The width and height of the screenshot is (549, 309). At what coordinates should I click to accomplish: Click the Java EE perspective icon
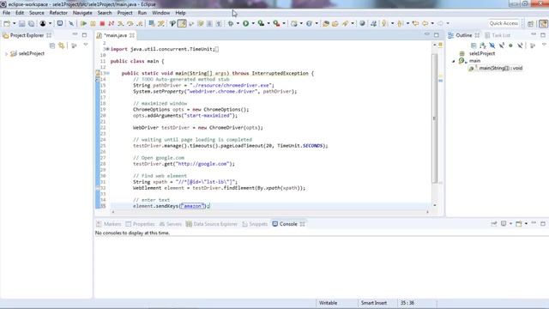[543, 23]
